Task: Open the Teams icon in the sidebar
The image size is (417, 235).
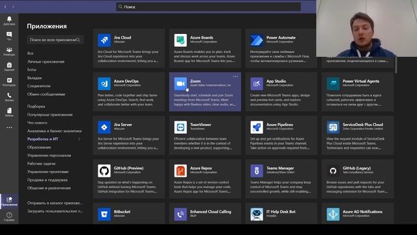Action: point(9,50)
